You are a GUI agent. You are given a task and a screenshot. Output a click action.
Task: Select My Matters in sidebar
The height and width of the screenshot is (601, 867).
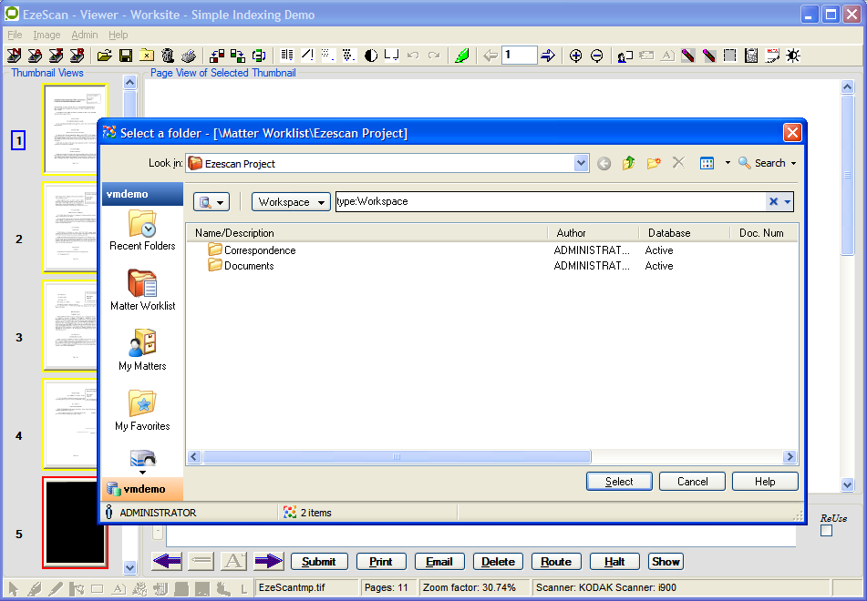coord(142,350)
